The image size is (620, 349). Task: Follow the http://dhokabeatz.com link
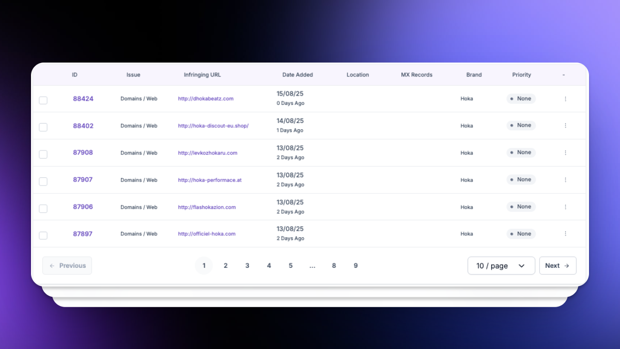point(206,99)
